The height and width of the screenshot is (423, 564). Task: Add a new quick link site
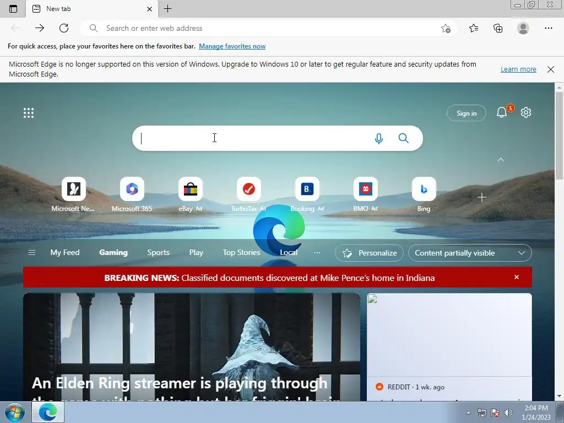tap(481, 197)
